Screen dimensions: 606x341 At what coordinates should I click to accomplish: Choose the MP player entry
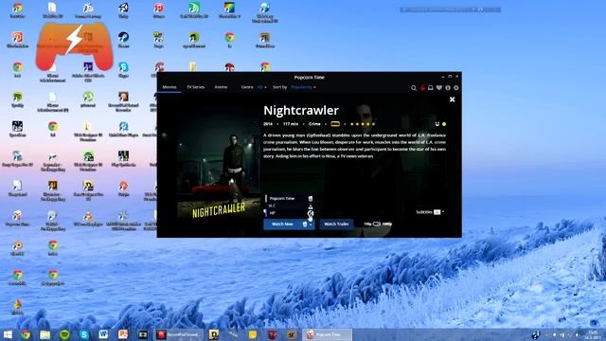pyautogui.click(x=289, y=213)
